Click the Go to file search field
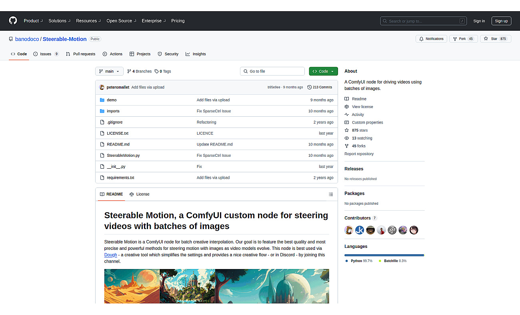520x315 pixels. tap(272, 71)
